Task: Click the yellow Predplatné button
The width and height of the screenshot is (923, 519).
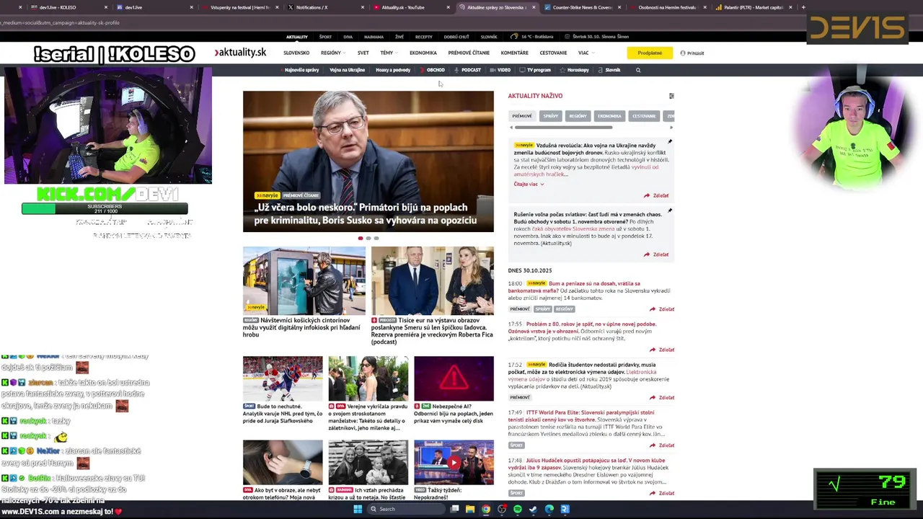Action: click(650, 53)
